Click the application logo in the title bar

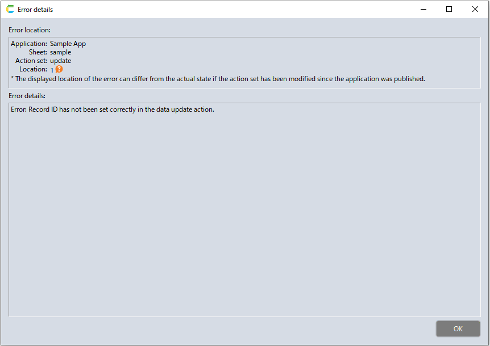coord(10,9)
